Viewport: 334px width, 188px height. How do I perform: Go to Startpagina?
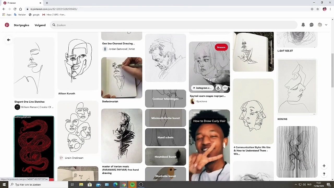pyautogui.click(x=21, y=25)
